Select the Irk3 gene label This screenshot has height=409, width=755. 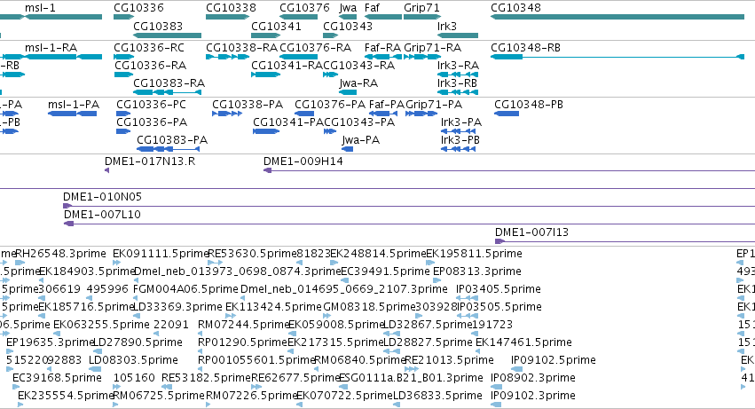(447, 26)
